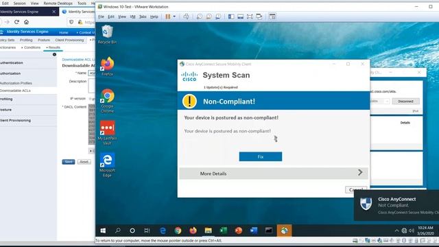Open the Microsoft Edge desktop shortcut
The width and height of the screenshot is (439, 247).
[107, 165]
